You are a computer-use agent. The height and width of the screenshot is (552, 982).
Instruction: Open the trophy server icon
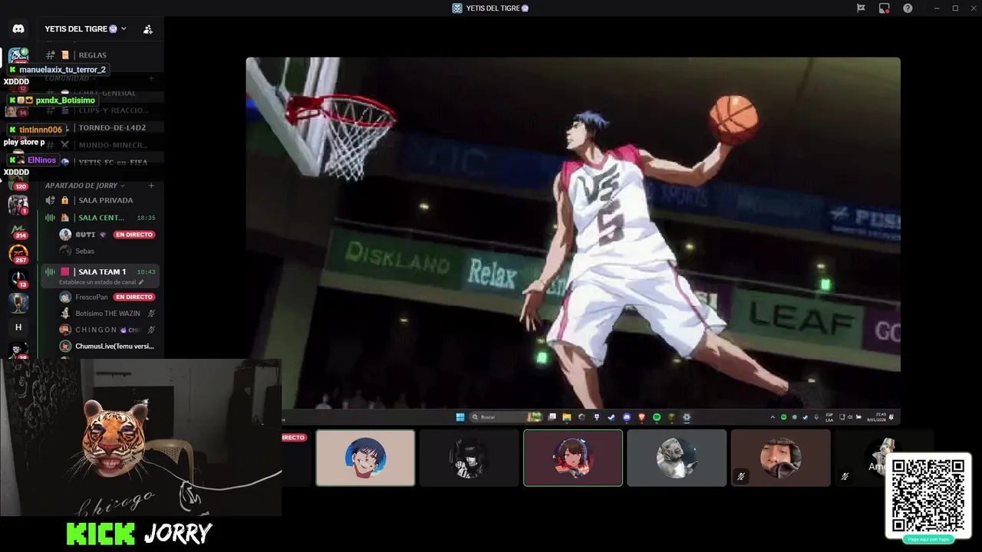click(18, 303)
